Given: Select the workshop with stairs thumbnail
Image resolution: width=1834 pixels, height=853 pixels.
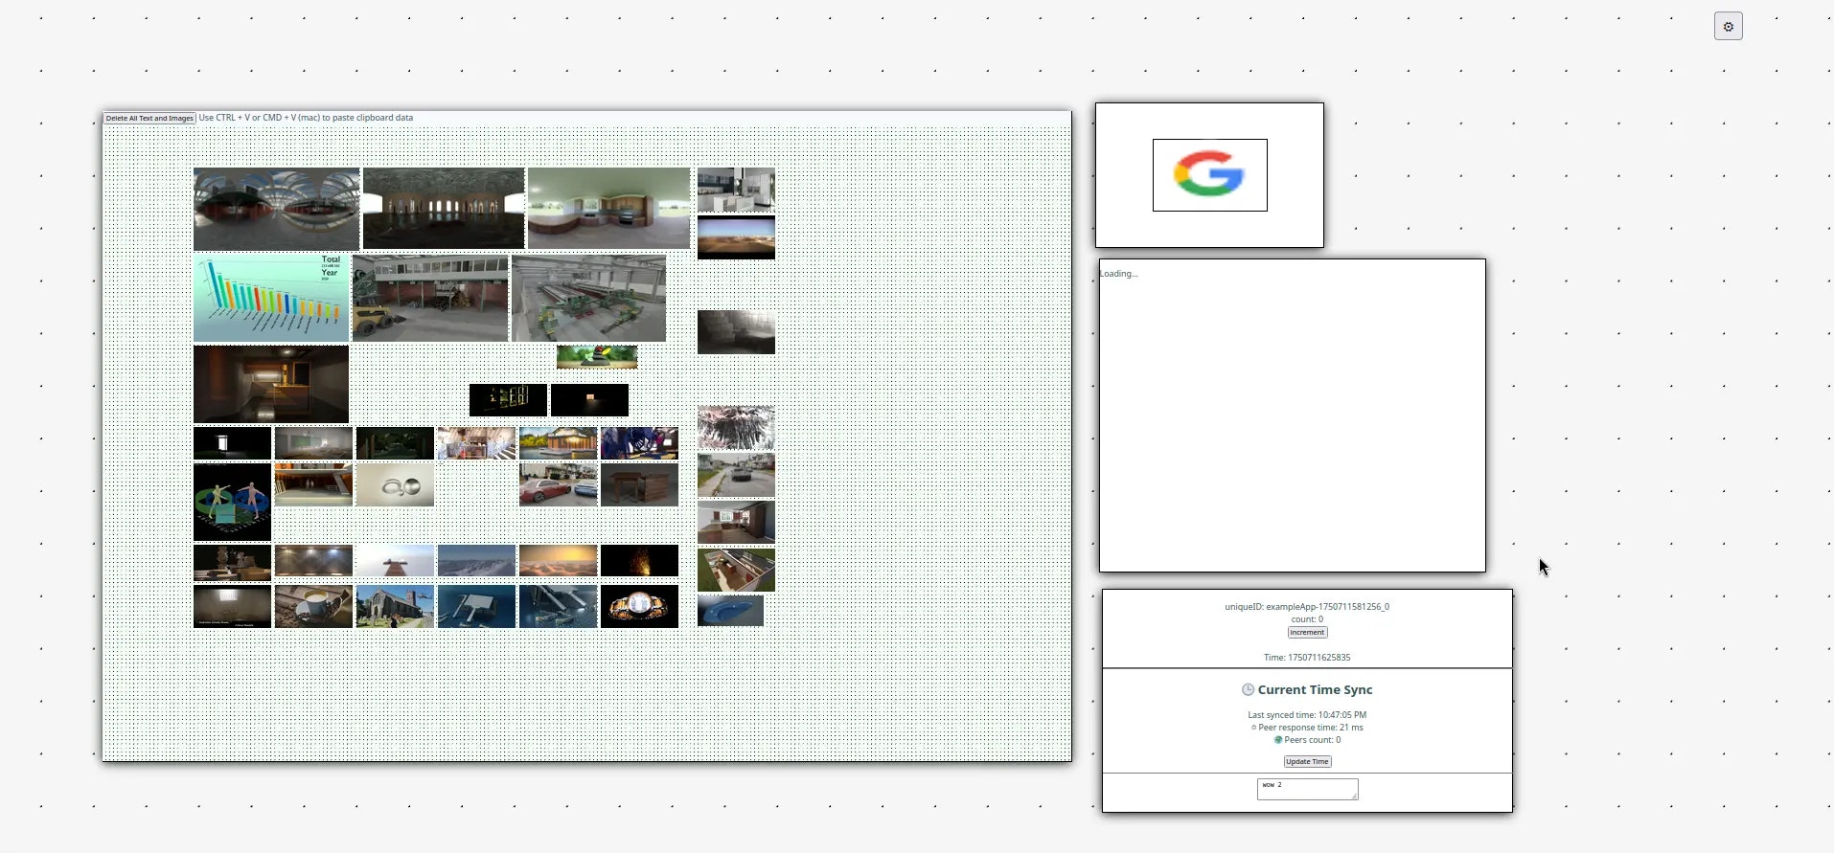Looking at the screenshot, I should click(476, 443).
